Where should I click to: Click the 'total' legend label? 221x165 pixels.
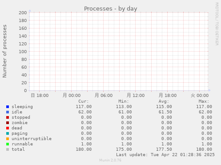18,149
